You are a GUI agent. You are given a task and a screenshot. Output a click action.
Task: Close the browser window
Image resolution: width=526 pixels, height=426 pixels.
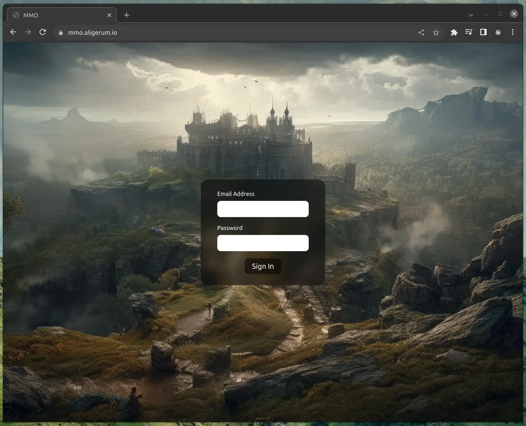pyautogui.click(x=514, y=14)
